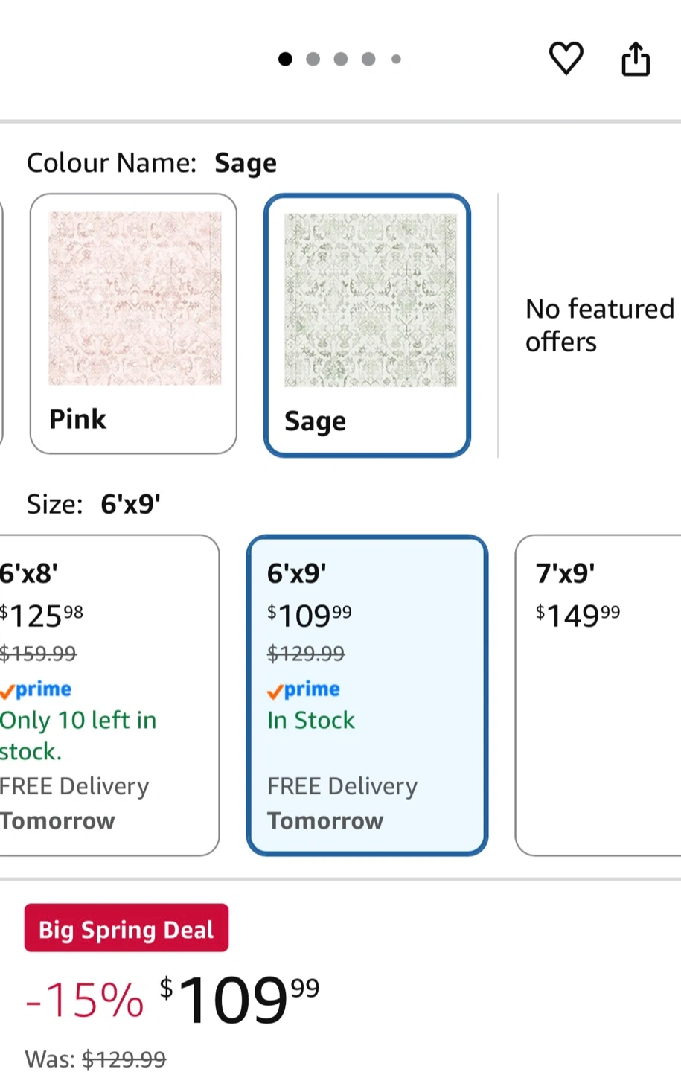
Task: Click the Prime logo in 6'x8' card
Action: pos(36,690)
